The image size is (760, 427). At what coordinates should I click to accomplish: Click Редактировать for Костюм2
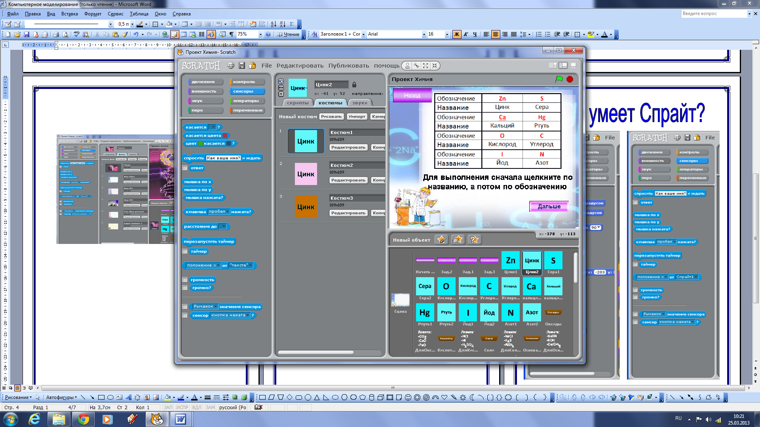coord(348,180)
